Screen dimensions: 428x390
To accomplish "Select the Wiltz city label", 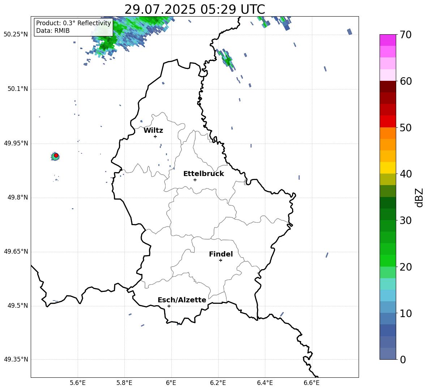I will tap(153, 131).
